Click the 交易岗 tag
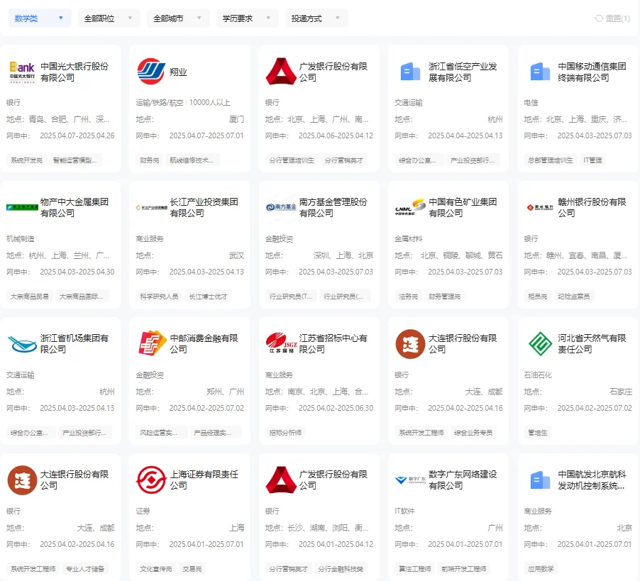Viewport: 640px width, 581px height. (192, 569)
